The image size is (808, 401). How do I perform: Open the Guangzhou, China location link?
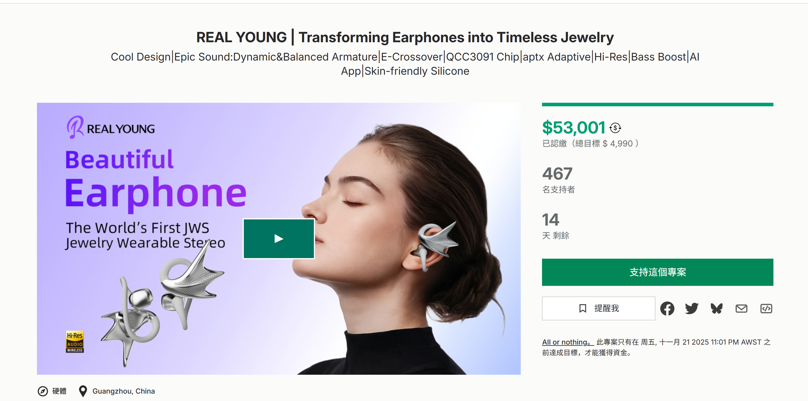point(124,391)
